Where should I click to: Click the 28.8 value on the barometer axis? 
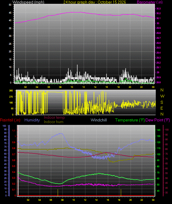tap(158, 82)
